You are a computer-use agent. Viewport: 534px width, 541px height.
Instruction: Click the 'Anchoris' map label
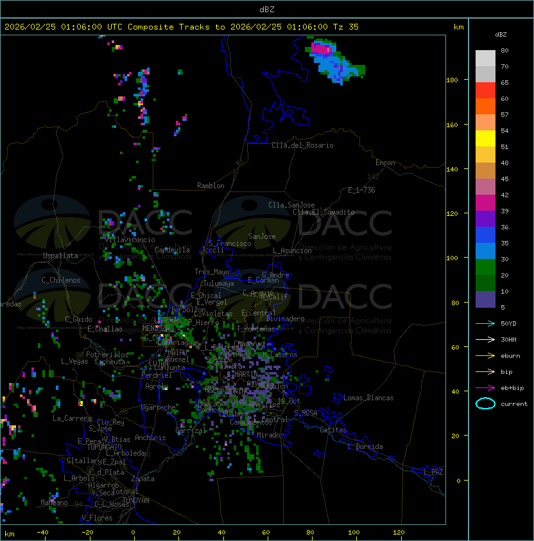[x=150, y=438]
